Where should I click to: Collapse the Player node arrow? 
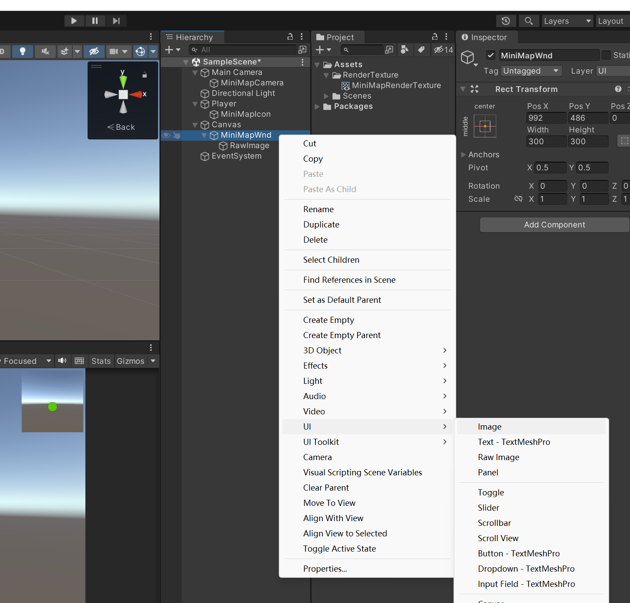(195, 104)
